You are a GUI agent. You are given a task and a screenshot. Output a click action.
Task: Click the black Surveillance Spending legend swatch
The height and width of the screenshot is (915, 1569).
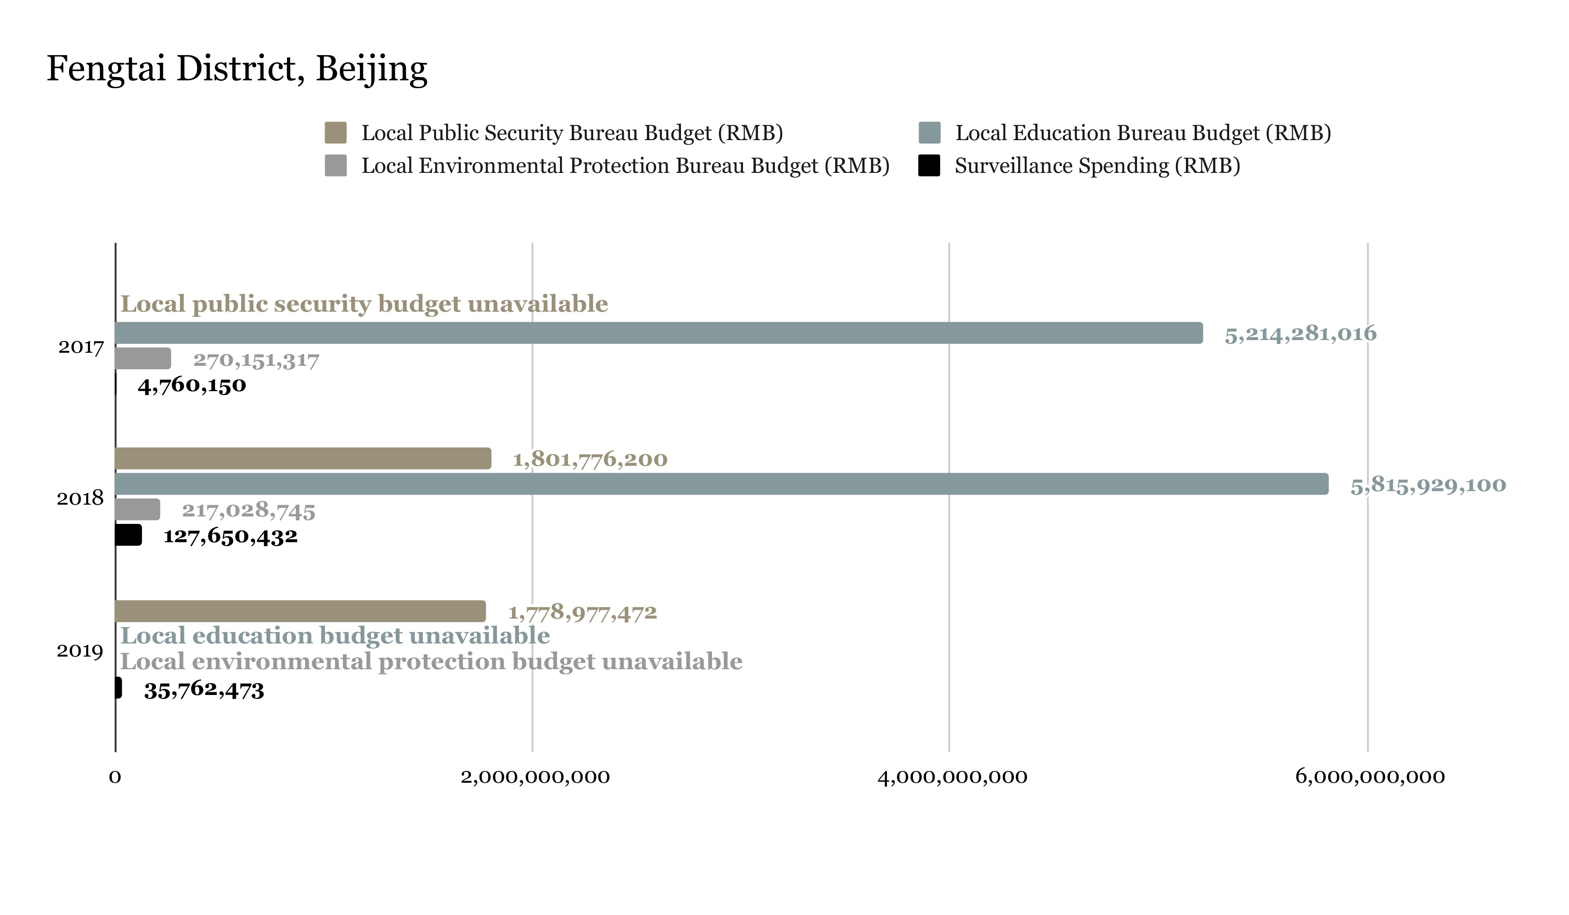pos(931,166)
